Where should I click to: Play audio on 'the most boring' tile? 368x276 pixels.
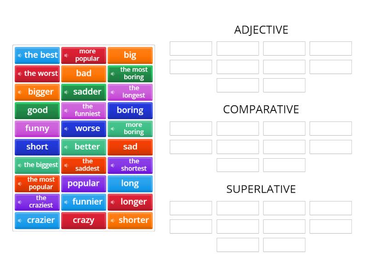click(113, 74)
